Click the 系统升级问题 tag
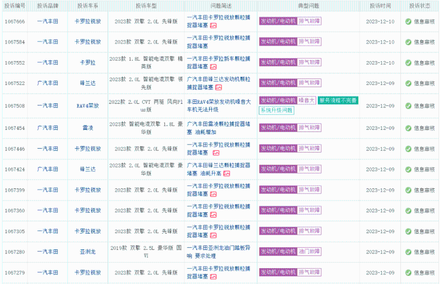Screen dimensions: 440x284 point(277,110)
